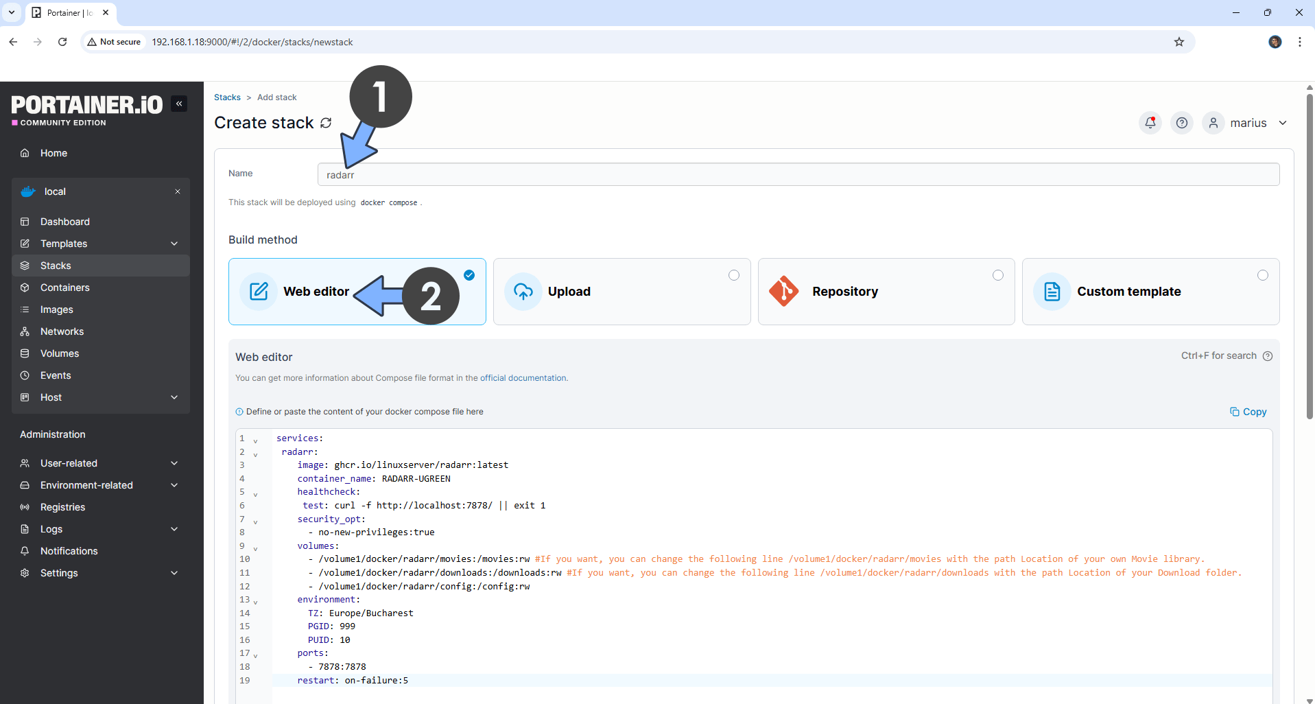Open the Images section in sidebar

[x=56, y=309]
